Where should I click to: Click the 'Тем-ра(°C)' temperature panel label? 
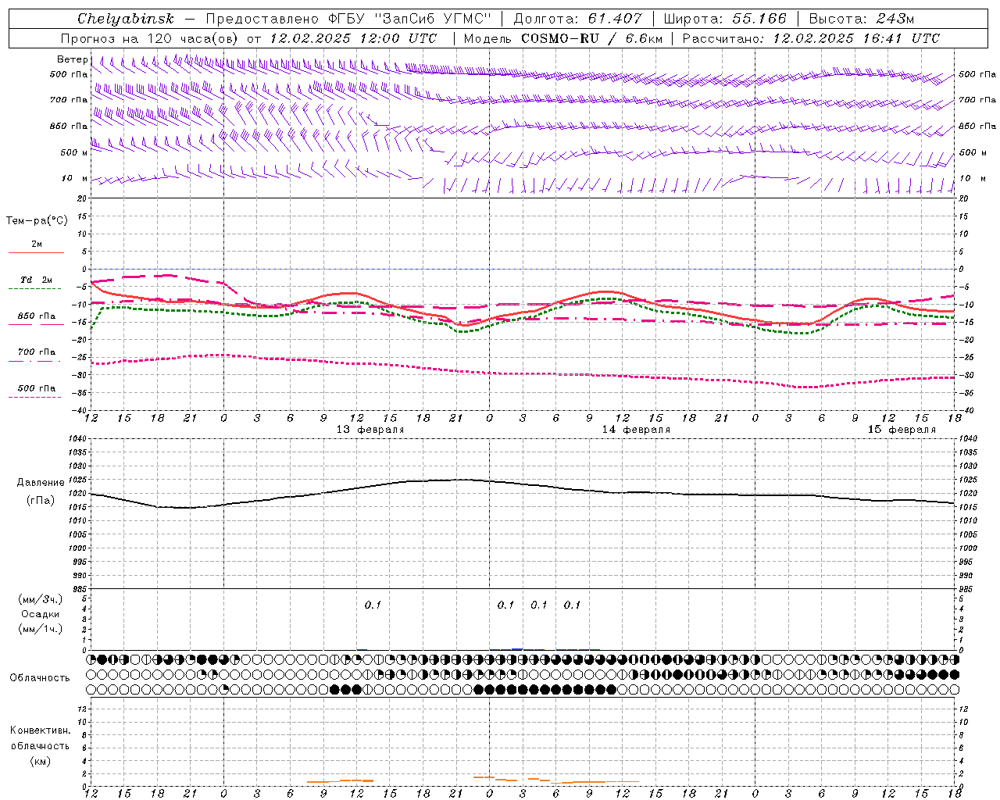(x=37, y=221)
